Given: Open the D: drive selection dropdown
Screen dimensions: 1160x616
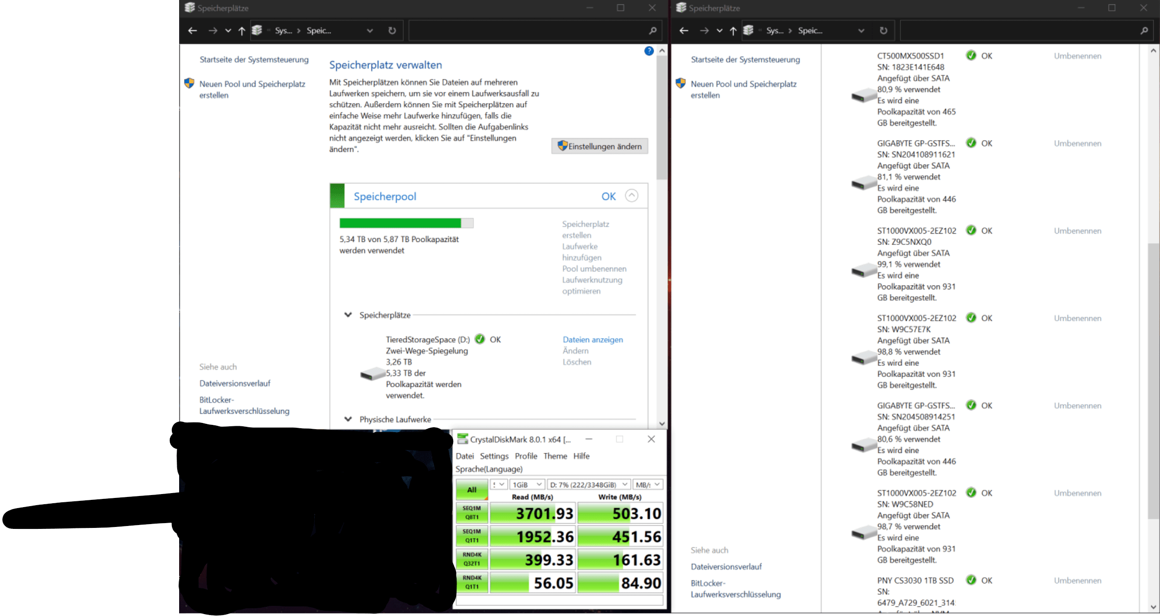Looking at the screenshot, I should tap(589, 484).
